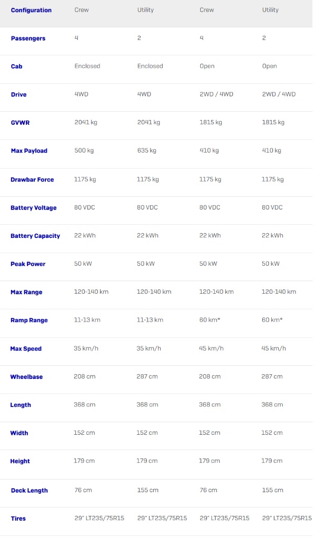Click the Deck Length row label
This screenshot has height=538, width=316.
(x=29, y=490)
